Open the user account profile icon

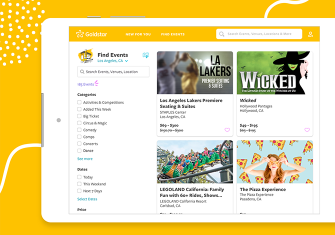[x=310, y=34]
